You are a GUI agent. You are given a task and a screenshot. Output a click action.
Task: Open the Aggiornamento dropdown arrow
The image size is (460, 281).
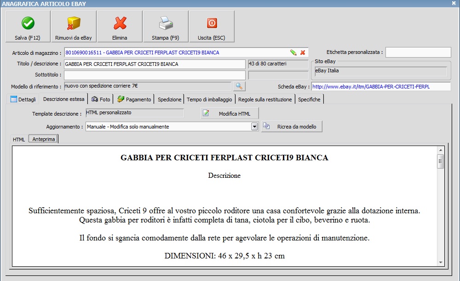coord(255,127)
